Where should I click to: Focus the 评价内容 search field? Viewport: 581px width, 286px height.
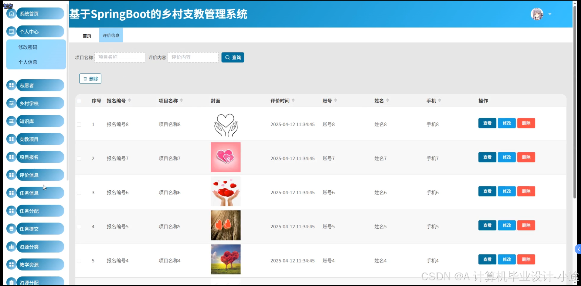tap(193, 57)
